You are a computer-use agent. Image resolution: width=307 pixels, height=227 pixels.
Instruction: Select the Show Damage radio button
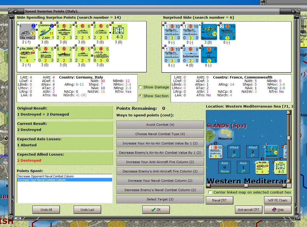(x=140, y=87)
